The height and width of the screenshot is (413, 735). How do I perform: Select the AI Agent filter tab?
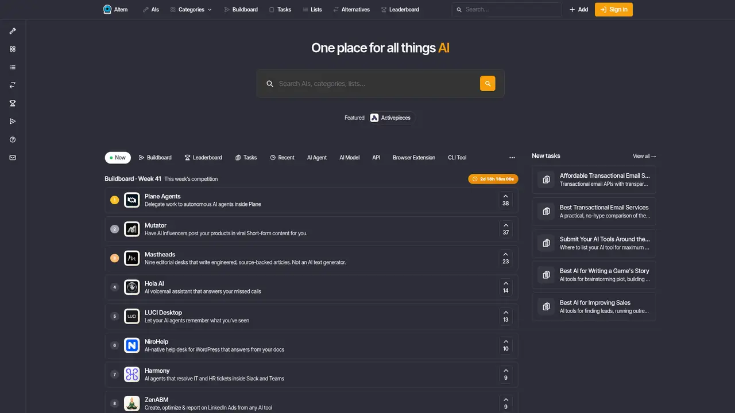click(x=317, y=158)
